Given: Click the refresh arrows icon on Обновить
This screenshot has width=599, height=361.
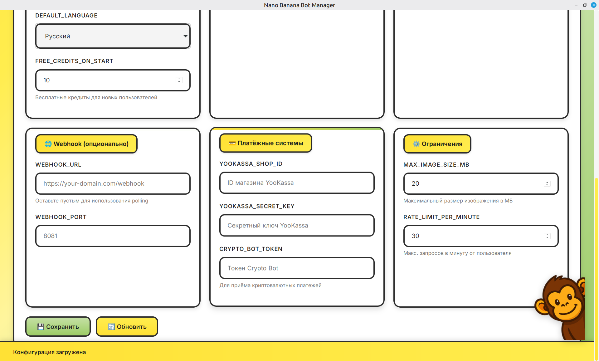Looking at the screenshot, I should [x=111, y=327].
